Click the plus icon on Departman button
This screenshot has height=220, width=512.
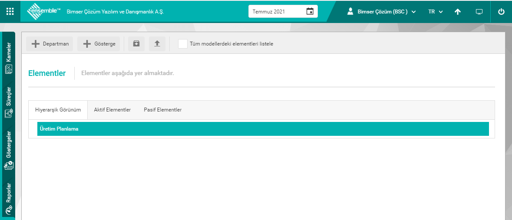pos(35,44)
